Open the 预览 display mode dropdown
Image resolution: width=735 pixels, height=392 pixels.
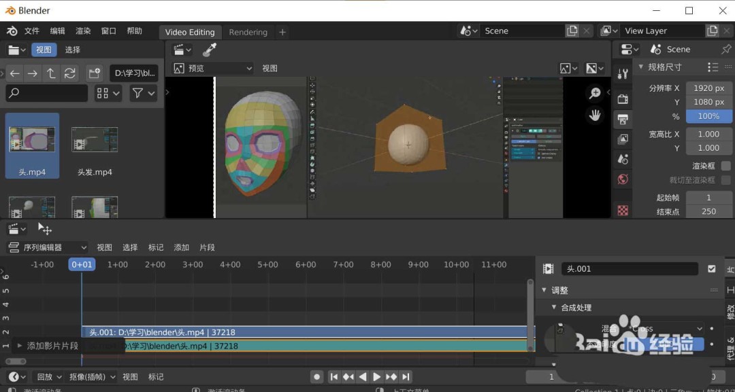click(211, 68)
